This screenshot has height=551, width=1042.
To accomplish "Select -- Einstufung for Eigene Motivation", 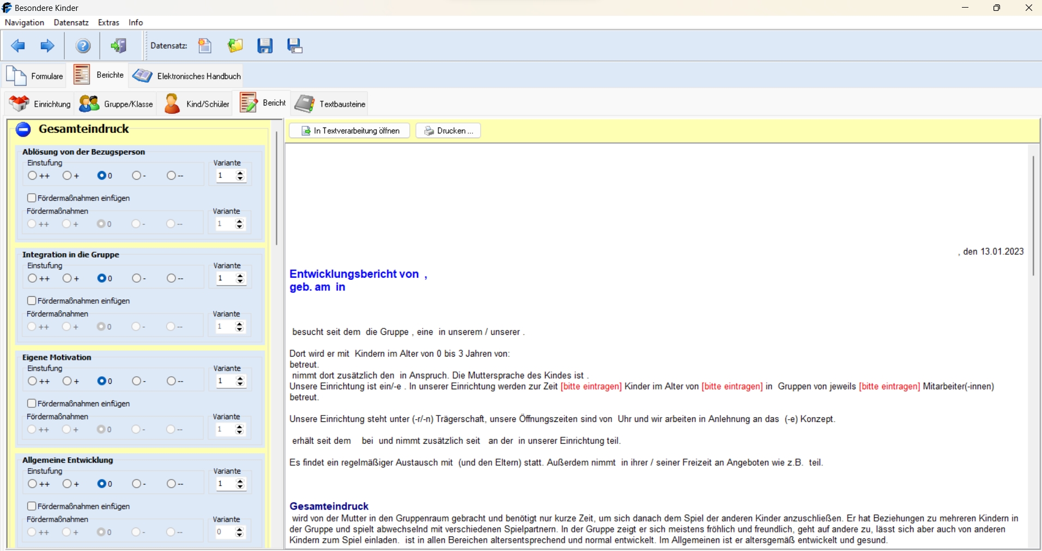I will pyautogui.click(x=171, y=381).
